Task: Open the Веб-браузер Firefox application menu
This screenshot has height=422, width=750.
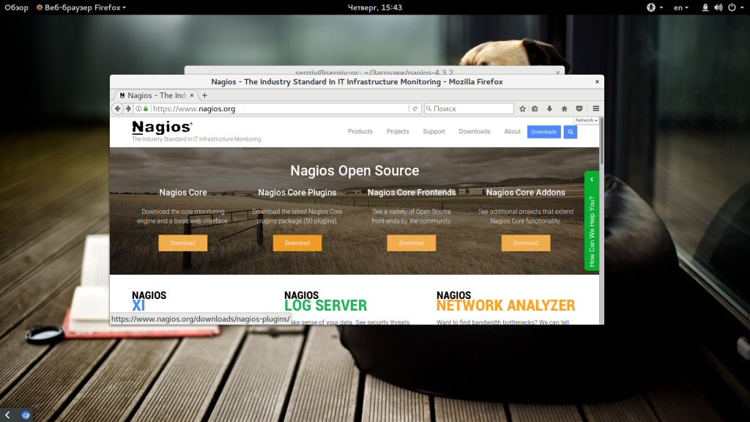Action: click(81, 7)
